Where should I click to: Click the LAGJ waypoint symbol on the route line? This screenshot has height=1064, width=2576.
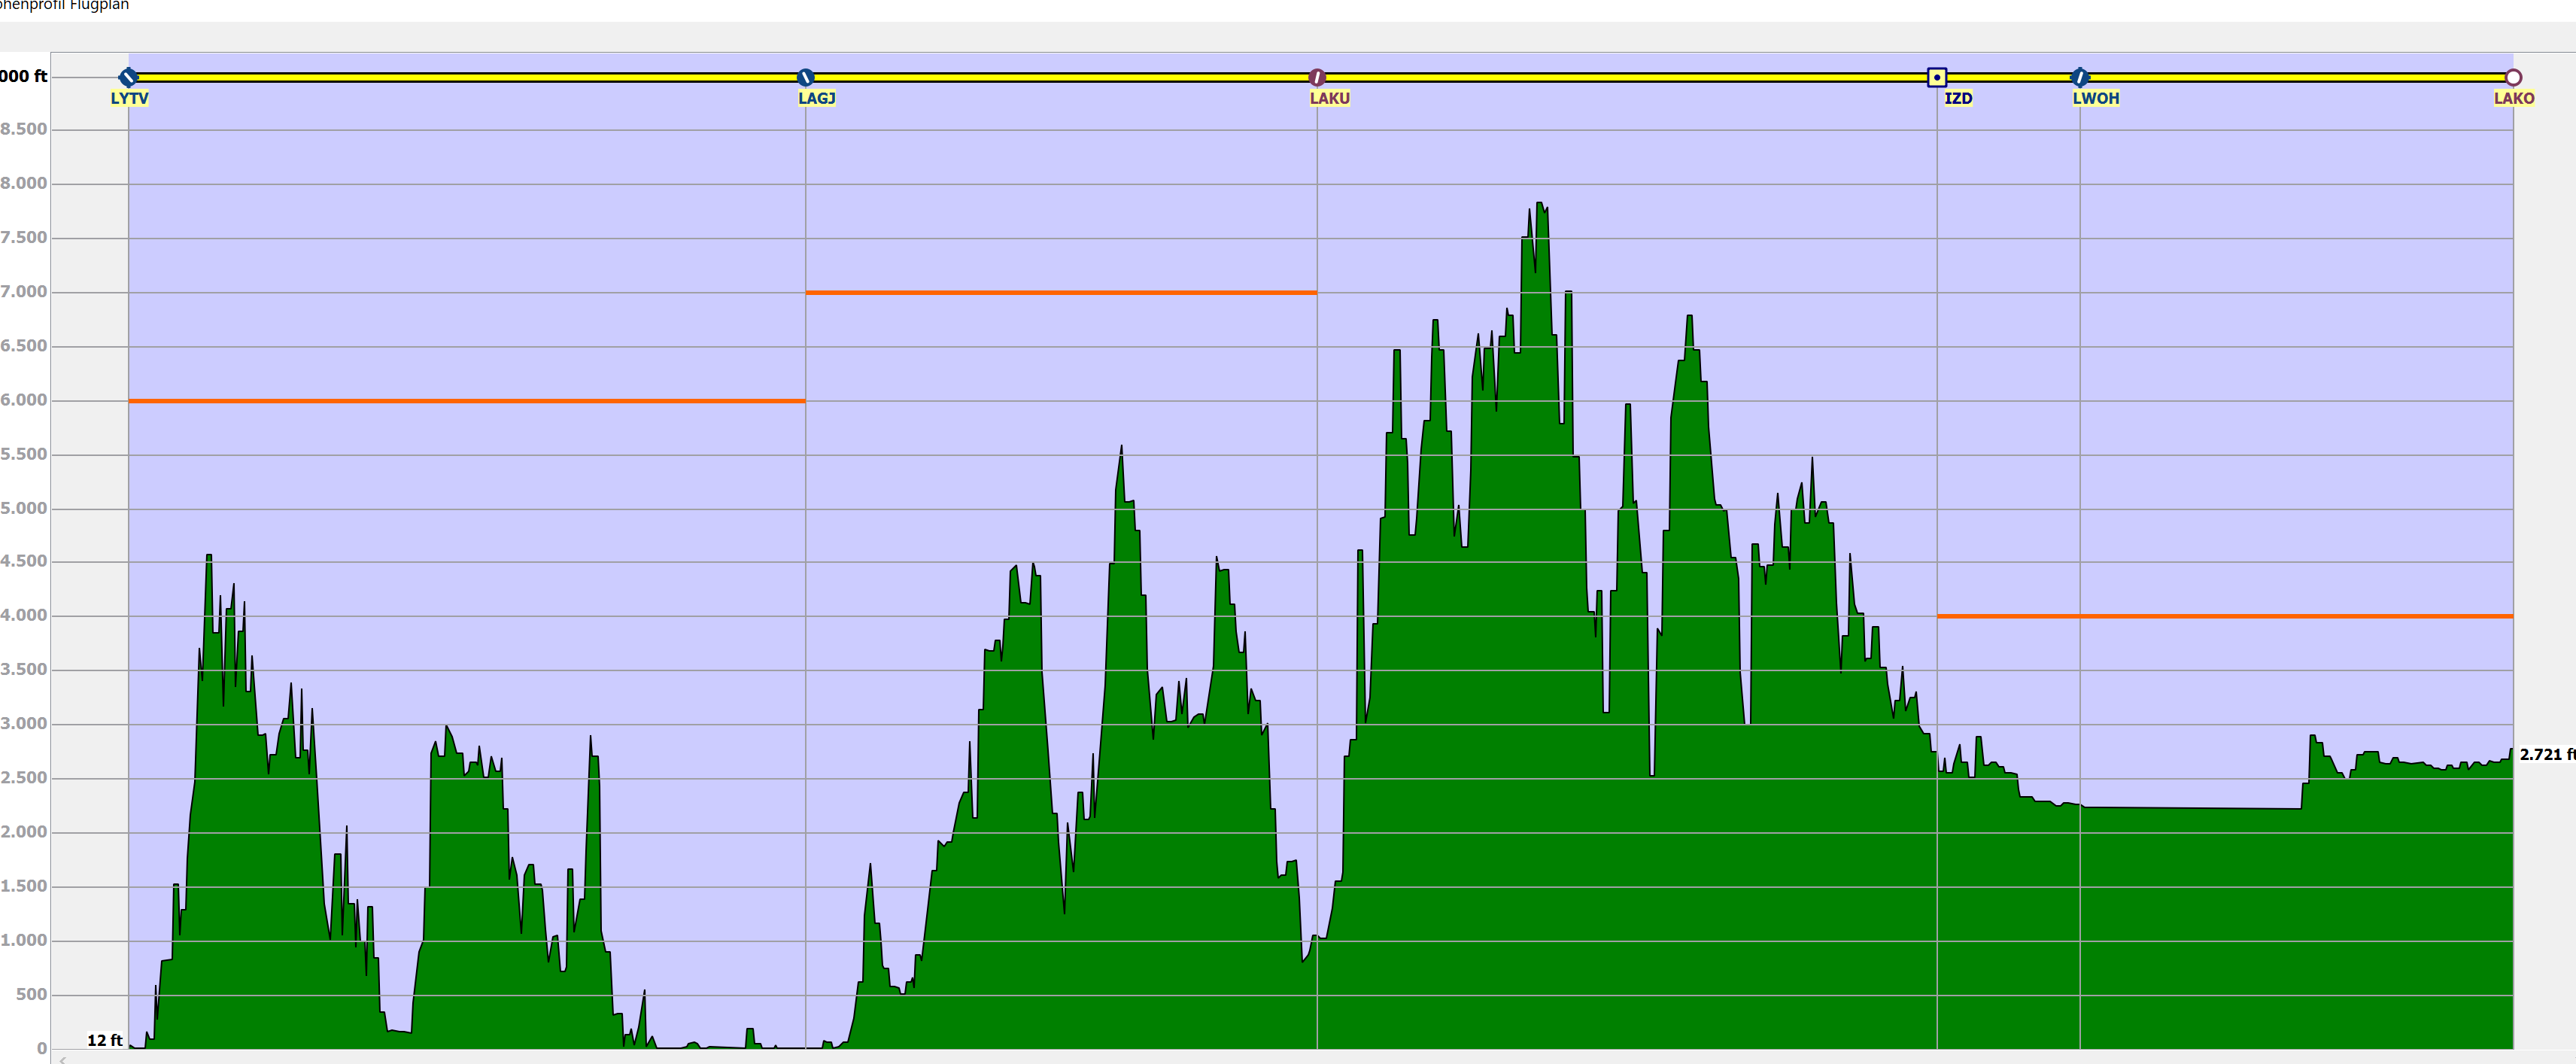805,77
